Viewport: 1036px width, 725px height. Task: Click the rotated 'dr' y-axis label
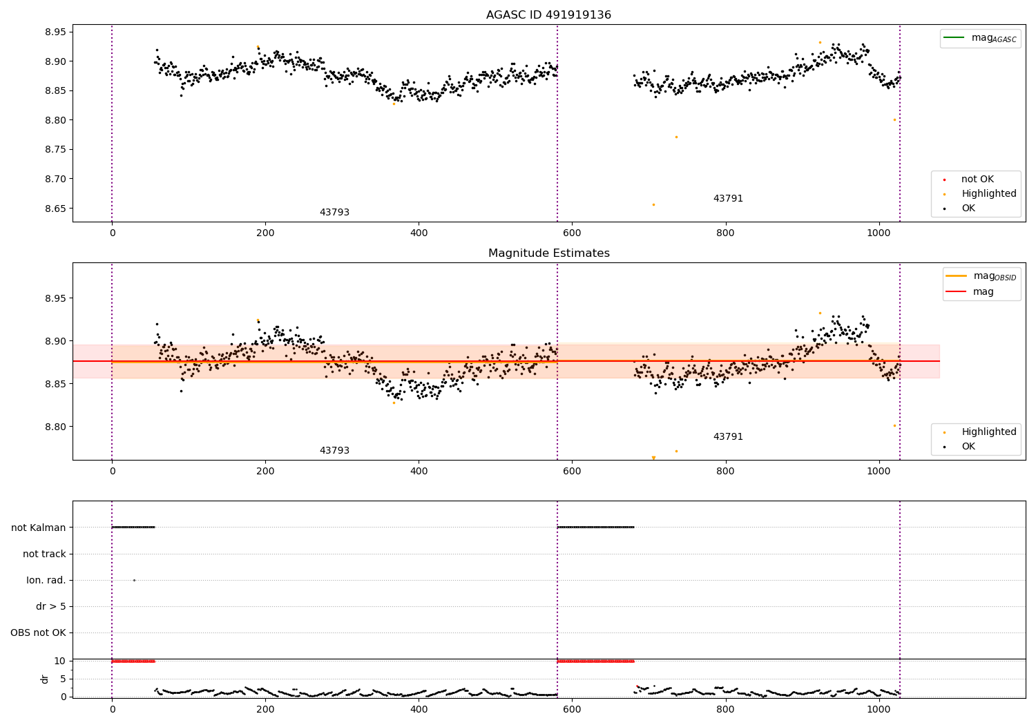pos(45,679)
